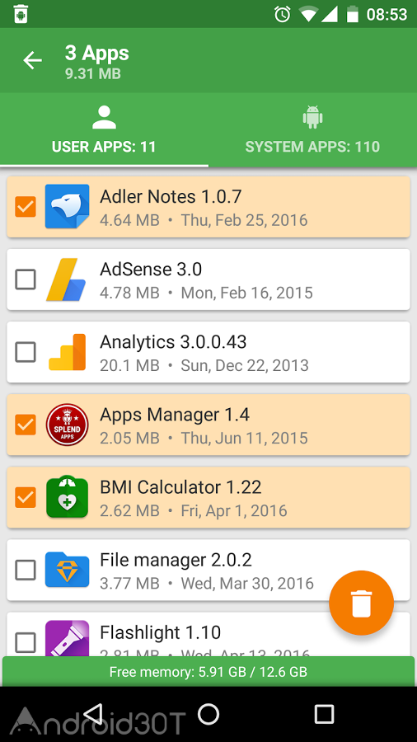The width and height of the screenshot is (417, 742).
Task: Uncheck the Apps Manager 1.4 checkbox
Action: point(26,425)
